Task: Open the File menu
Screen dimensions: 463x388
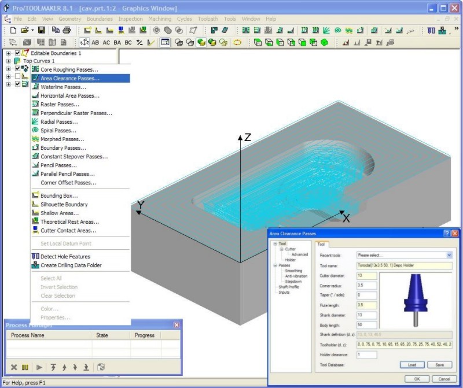Action: coord(18,19)
